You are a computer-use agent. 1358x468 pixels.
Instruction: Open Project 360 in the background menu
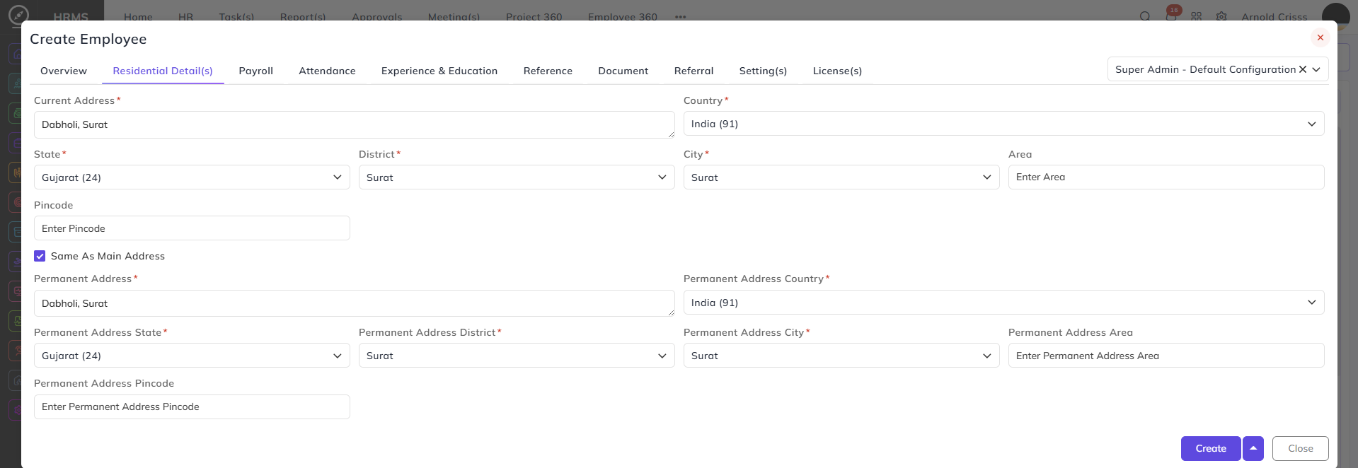point(534,17)
